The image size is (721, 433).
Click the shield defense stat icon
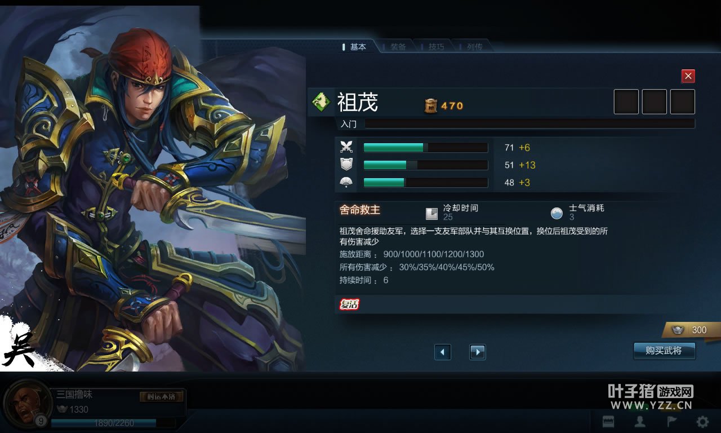pos(346,165)
